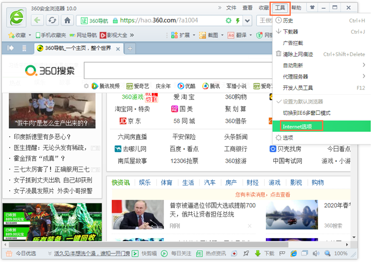Open the Putin news thumbnail
The height and width of the screenshot is (264, 377).
tap(138, 215)
